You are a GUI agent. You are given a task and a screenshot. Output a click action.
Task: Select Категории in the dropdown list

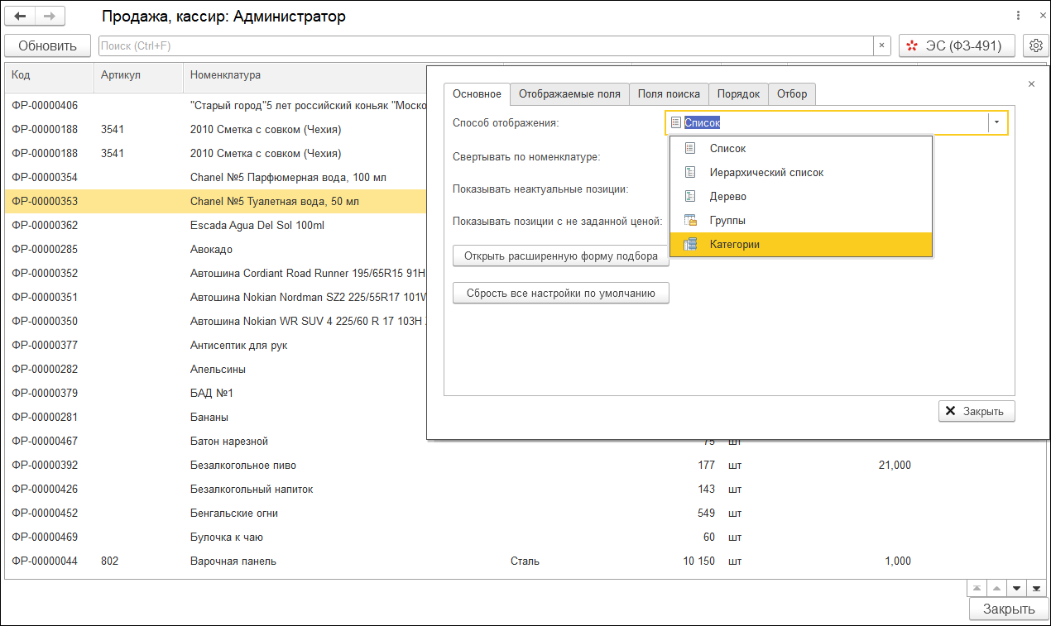coord(735,245)
